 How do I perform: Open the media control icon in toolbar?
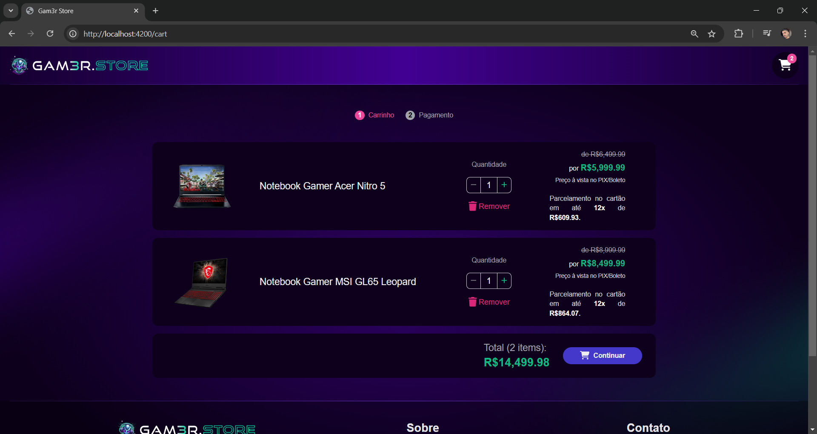click(767, 34)
